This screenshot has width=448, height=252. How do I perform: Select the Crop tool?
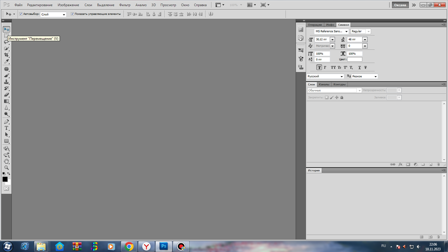pyautogui.click(x=6, y=55)
